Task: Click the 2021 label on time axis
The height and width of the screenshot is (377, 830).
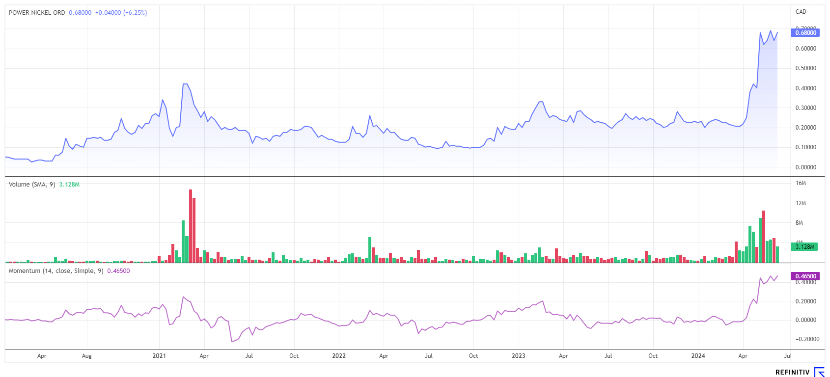Action: pyautogui.click(x=159, y=356)
